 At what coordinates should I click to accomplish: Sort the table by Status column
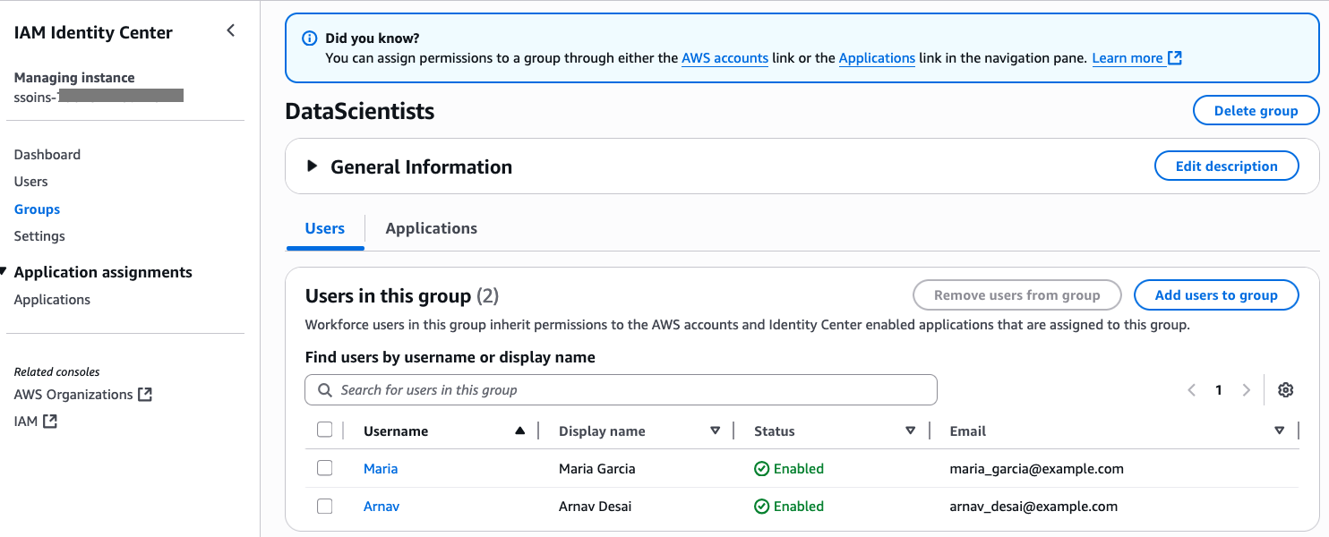click(x=910, y=431)
